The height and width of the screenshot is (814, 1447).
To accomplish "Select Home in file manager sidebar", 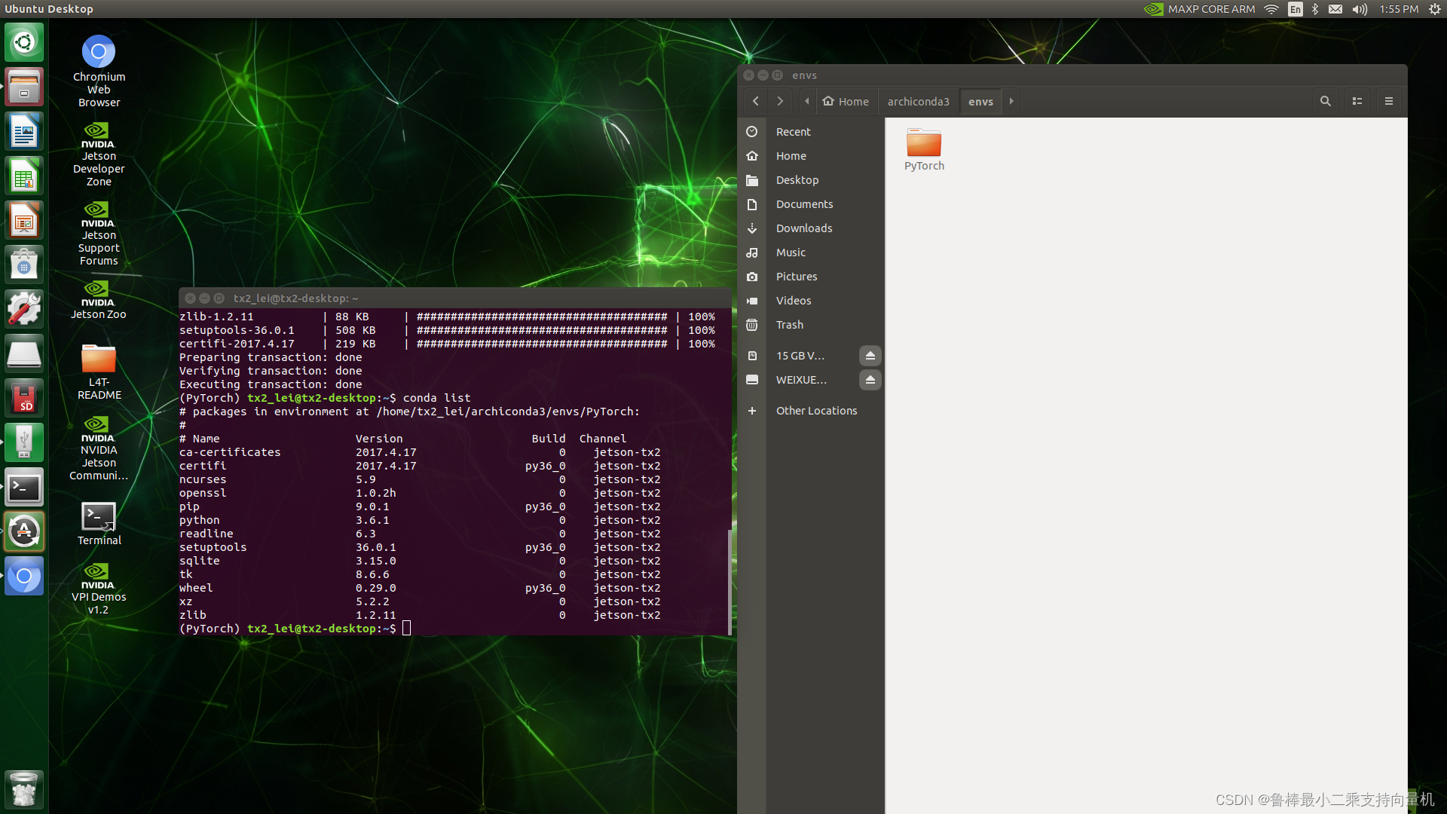I will 791,156.
